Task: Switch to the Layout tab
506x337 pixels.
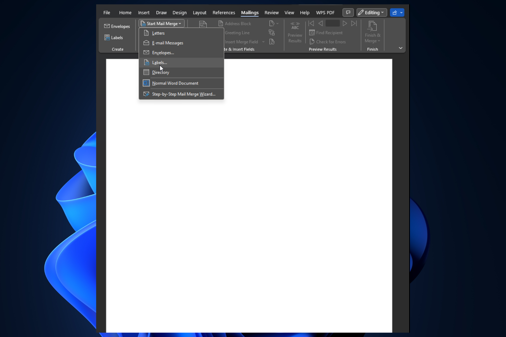Action: 200,12
